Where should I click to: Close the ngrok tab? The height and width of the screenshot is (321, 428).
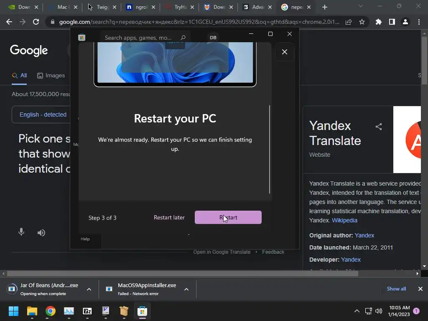pos(153,7)
